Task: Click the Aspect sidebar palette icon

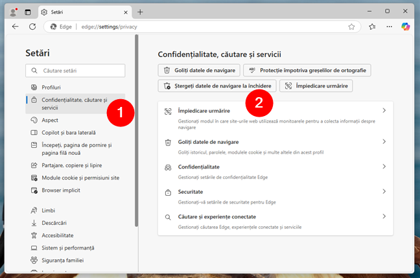Action: coord(34,120)
